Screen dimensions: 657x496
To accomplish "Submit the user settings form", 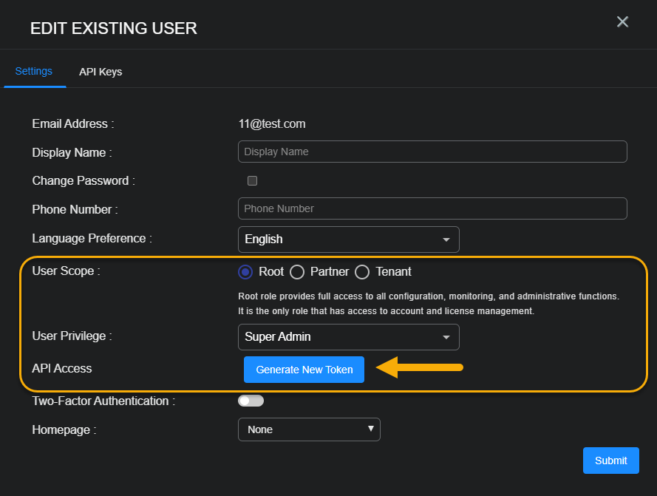I will (610, 461).
